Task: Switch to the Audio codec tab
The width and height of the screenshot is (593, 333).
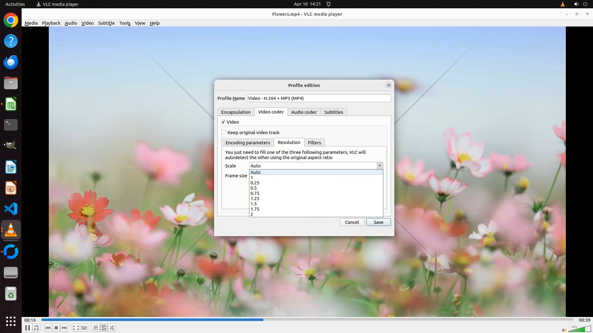Action: [x=304, y=112]
